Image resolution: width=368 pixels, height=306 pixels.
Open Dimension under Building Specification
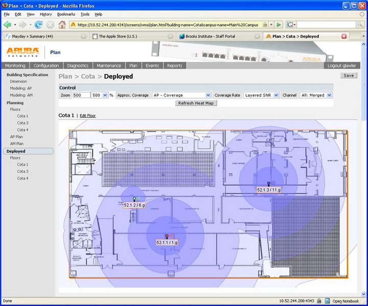18,82
